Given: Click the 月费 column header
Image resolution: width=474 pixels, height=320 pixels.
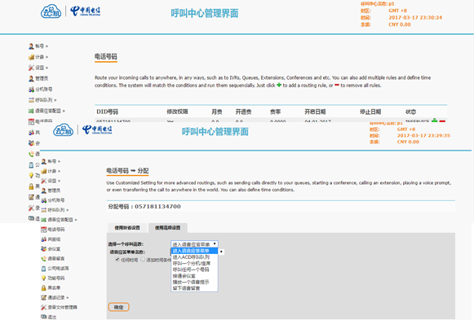Looking at the screenshot, I should 217,112.
